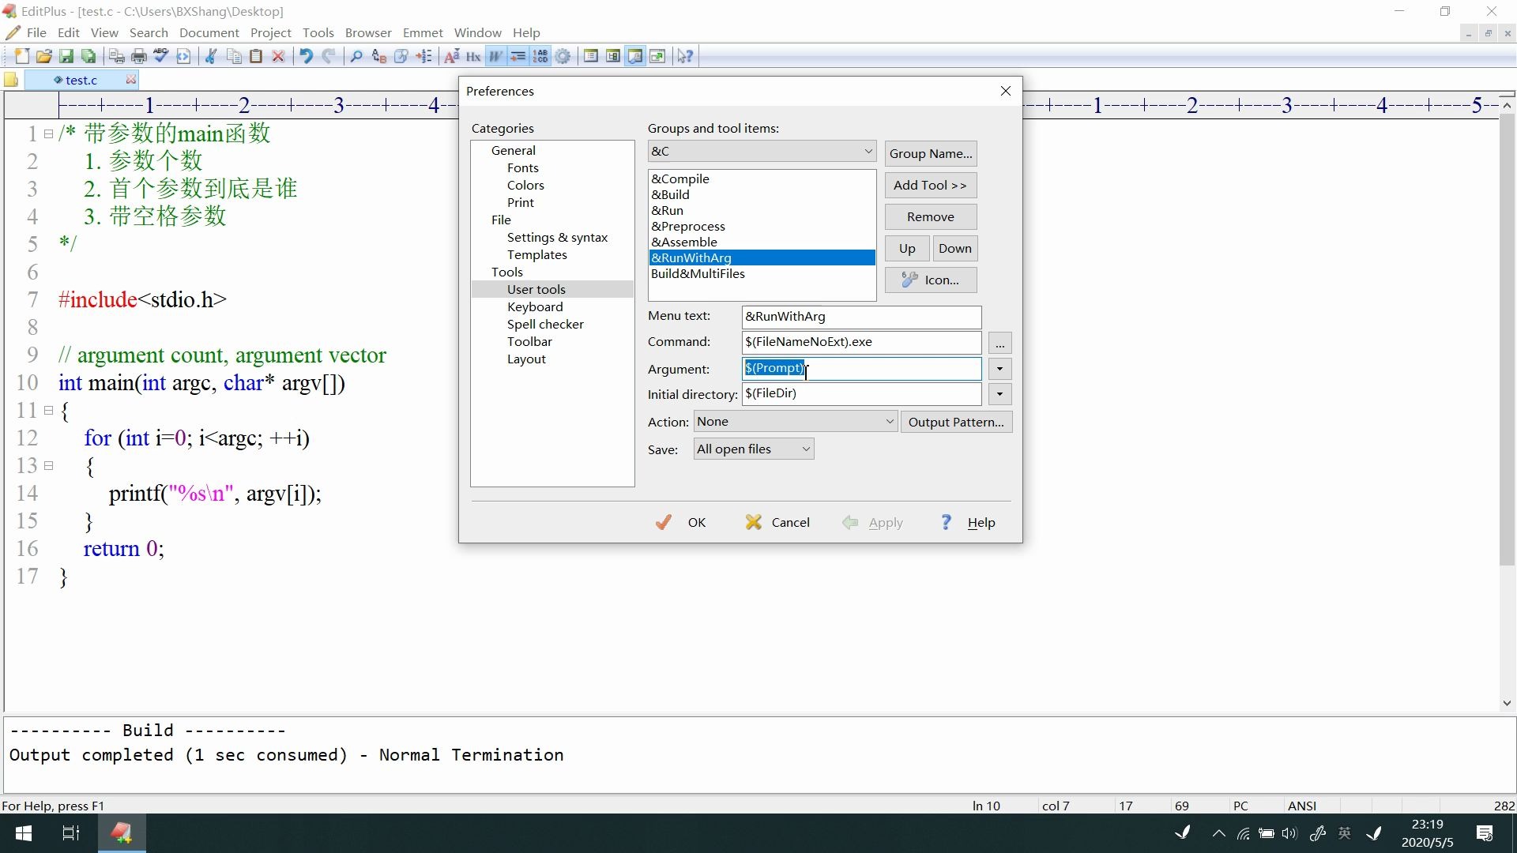This screenshot has width=1517, height=853.
Task: Open the Emmet menu
Action: tap(423, 32)
